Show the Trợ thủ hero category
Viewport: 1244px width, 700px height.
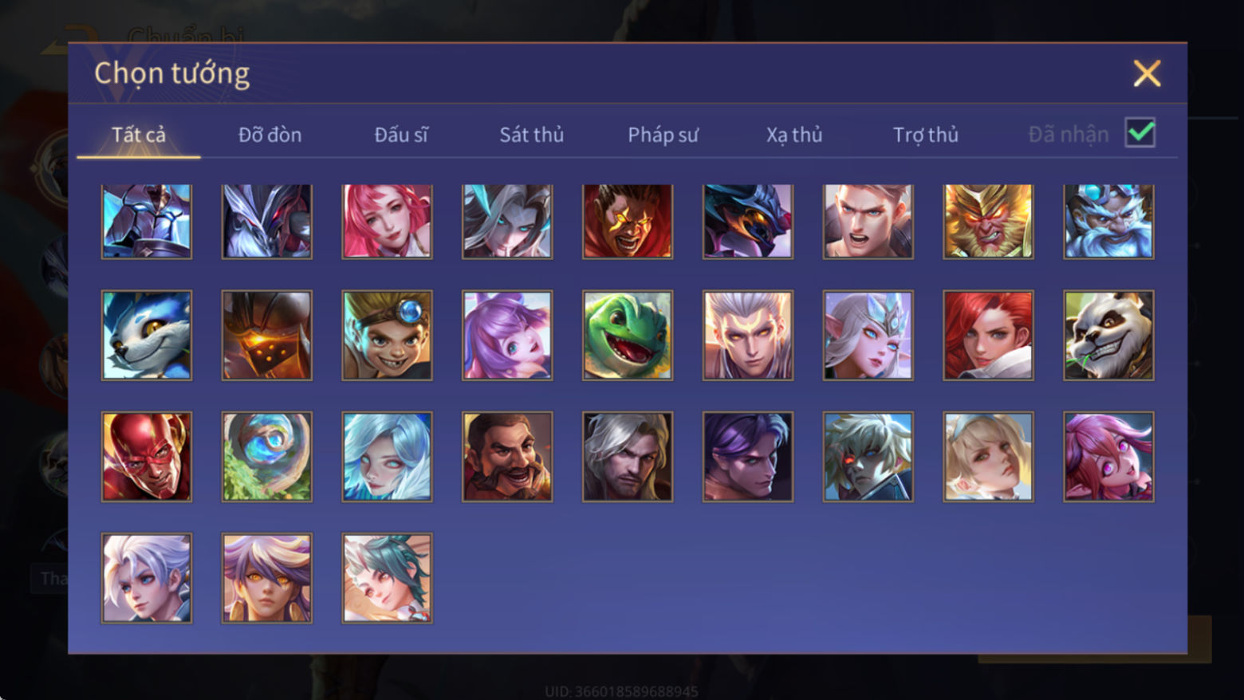[925, 135]
